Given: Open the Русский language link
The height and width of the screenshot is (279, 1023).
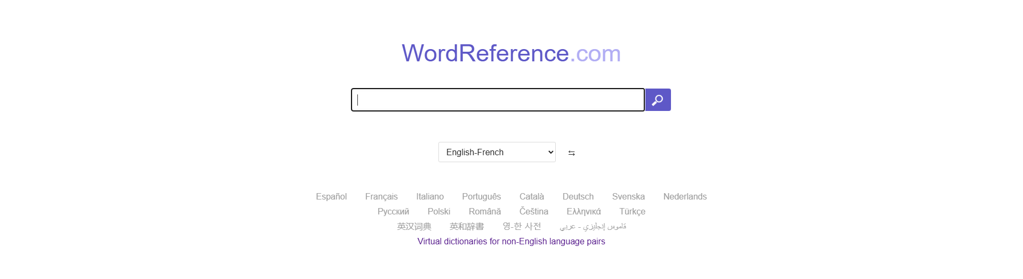Looking at the screenshot, I should pos(393,212).
